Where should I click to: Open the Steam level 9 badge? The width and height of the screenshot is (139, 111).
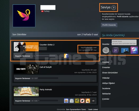click(114, 8)
